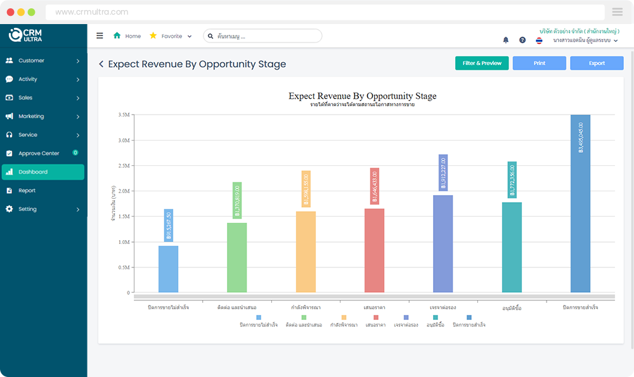Open the Report menu item
This screenshot has height=377, width=634.
[x=43, y=190]
